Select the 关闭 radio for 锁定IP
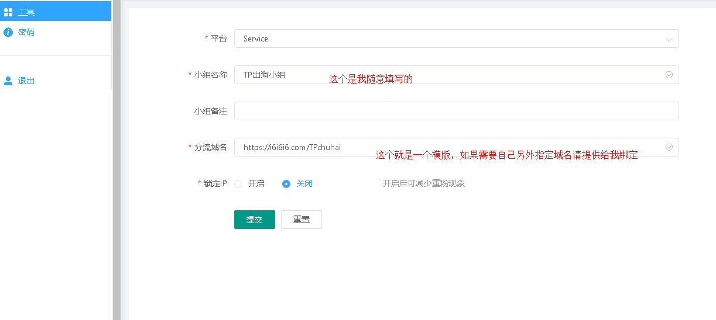This screenshot has width=716, height=320. (x=286, y=183)
